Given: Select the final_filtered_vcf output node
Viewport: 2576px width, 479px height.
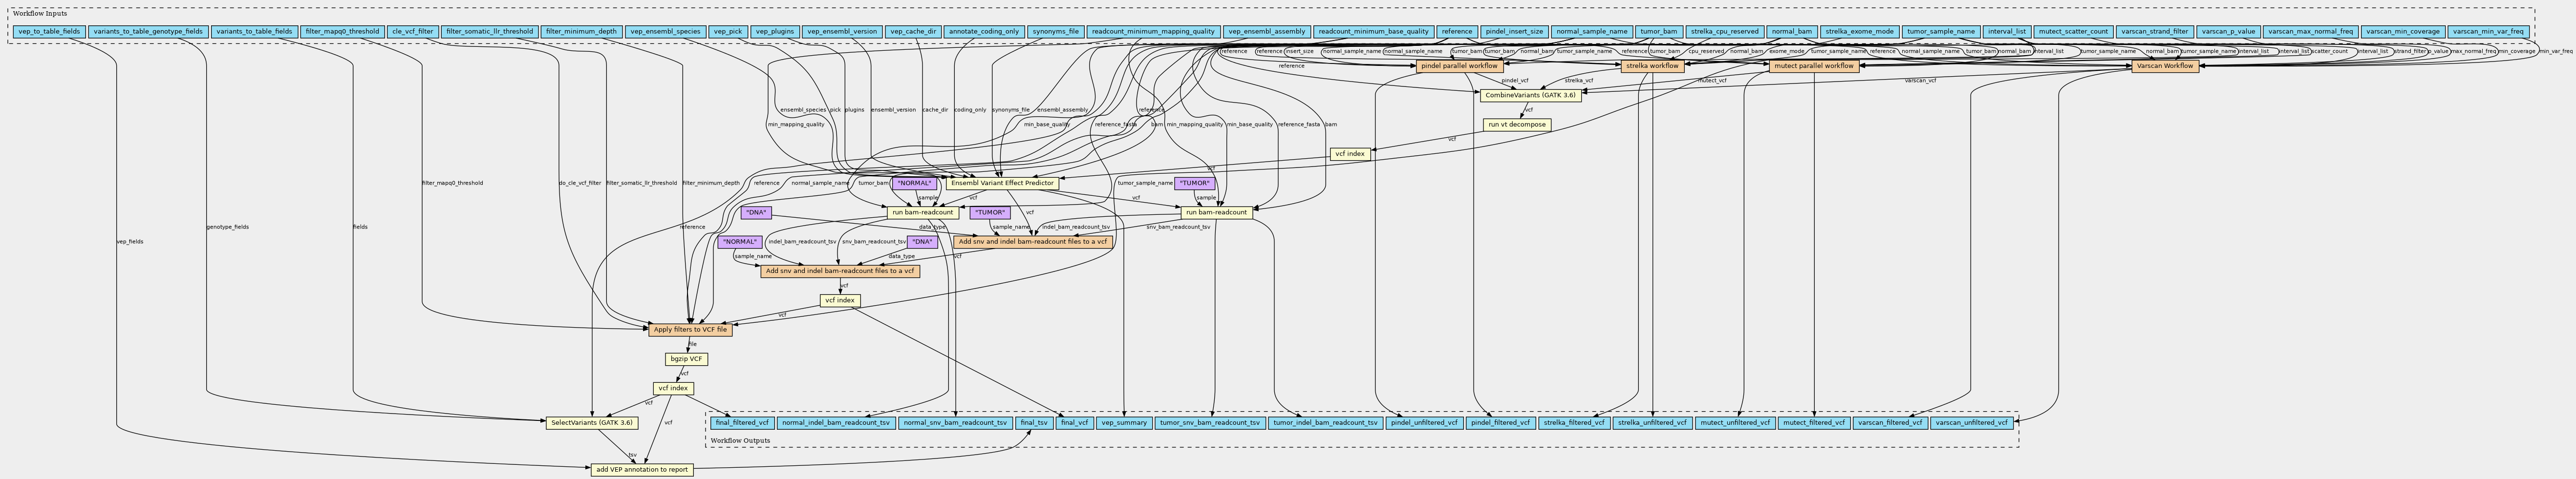Looking at the screenshot, I should click(742, 423).
